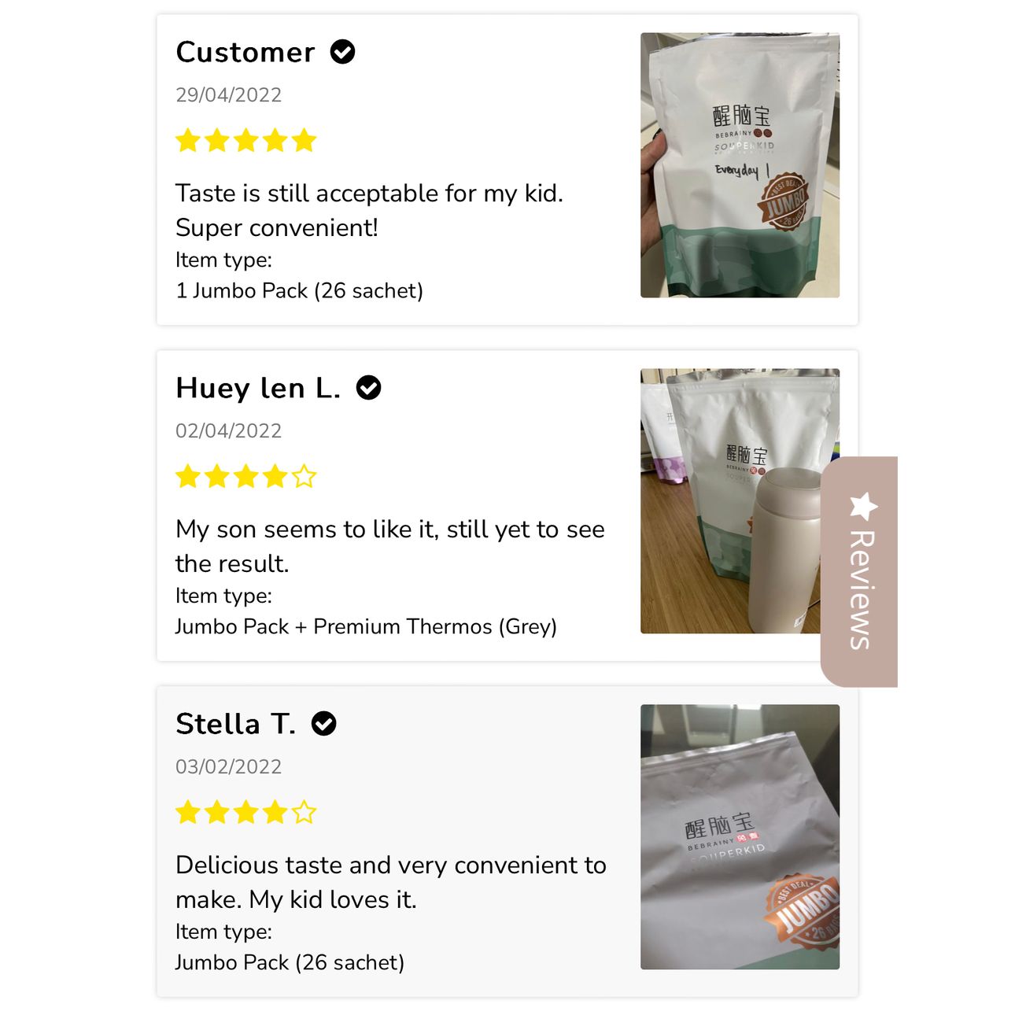Click empty fifth star in Stella's rating
Viewport: 1015px width, 1015px height.
pyautogui.click(x=304, y=813)
